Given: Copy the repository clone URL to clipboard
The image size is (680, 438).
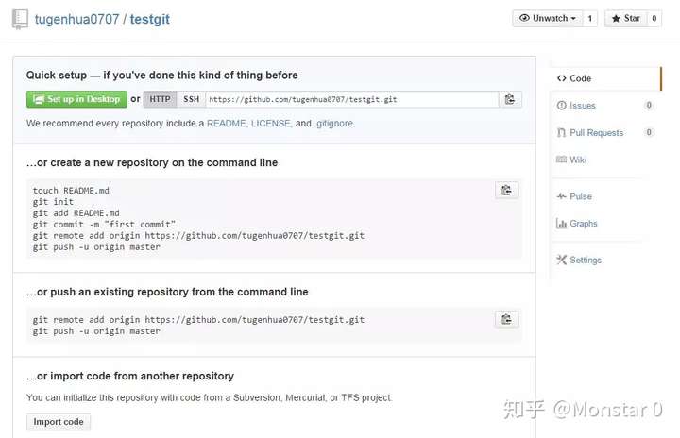Looking at the screenshot, I should [x=510, y=99].
